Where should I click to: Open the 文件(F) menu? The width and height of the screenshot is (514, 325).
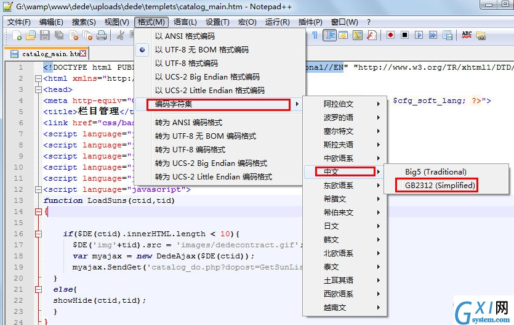[19, 22]
